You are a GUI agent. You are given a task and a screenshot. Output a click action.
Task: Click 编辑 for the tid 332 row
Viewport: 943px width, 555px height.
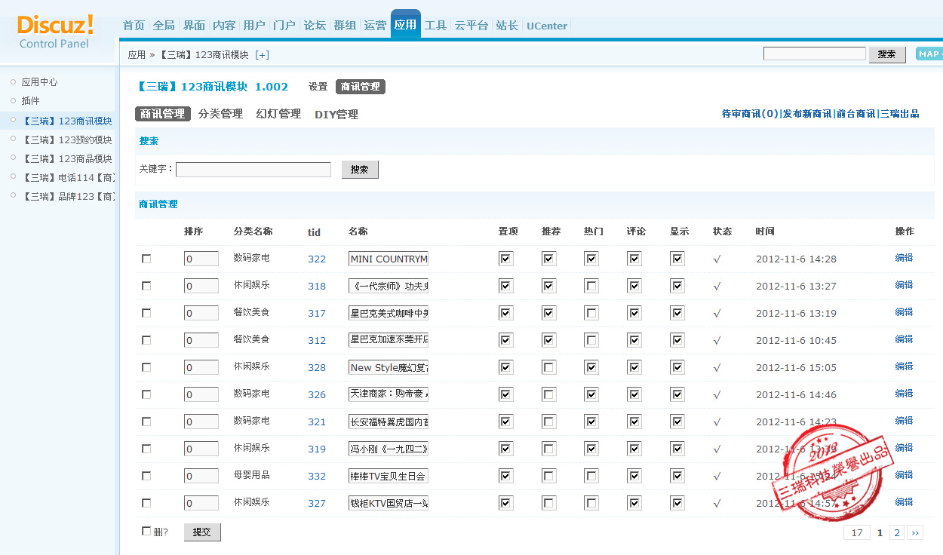click(904, 475)
